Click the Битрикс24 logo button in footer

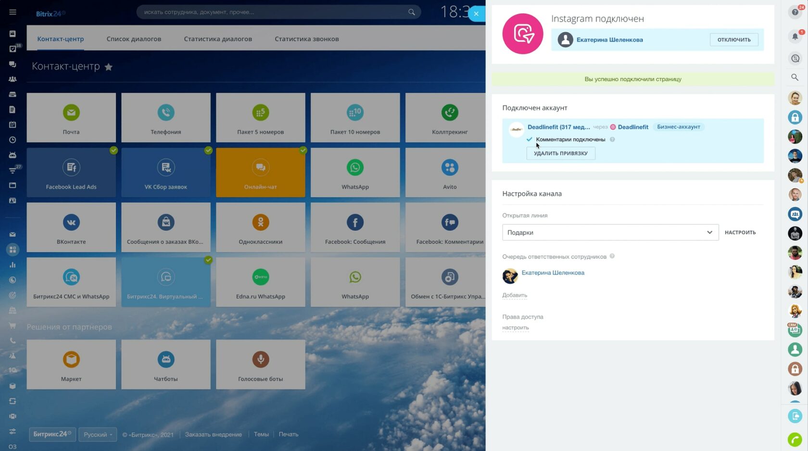tap(52, 435)
